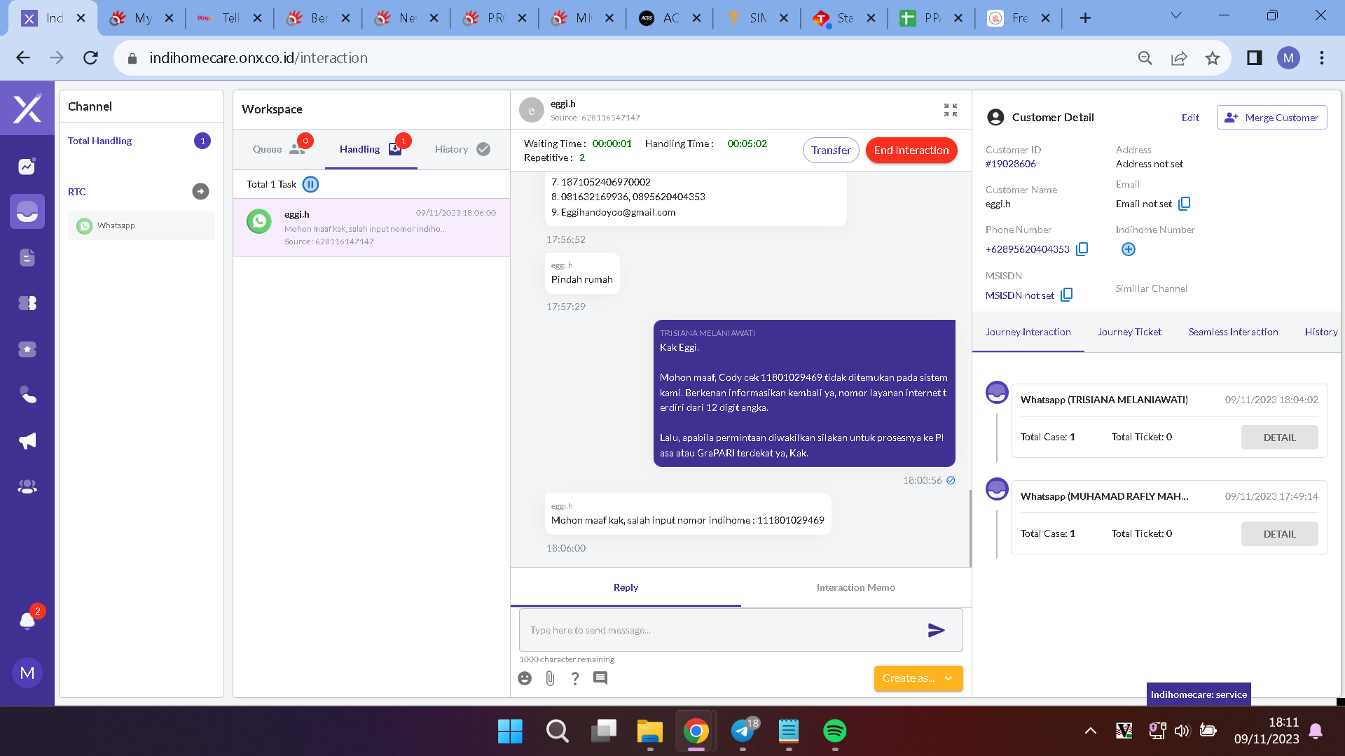Collapse the chat panel with the minimize icon
This screenshot has height=756, width=1345.
tap(950, 110)
